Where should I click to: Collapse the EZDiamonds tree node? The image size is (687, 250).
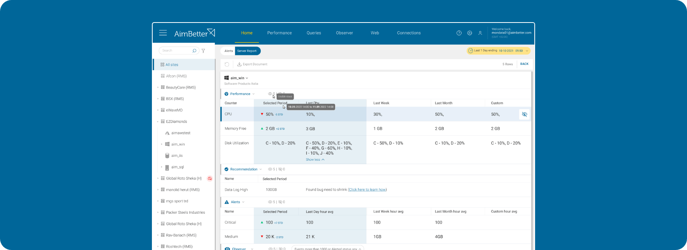click(158, 122)
